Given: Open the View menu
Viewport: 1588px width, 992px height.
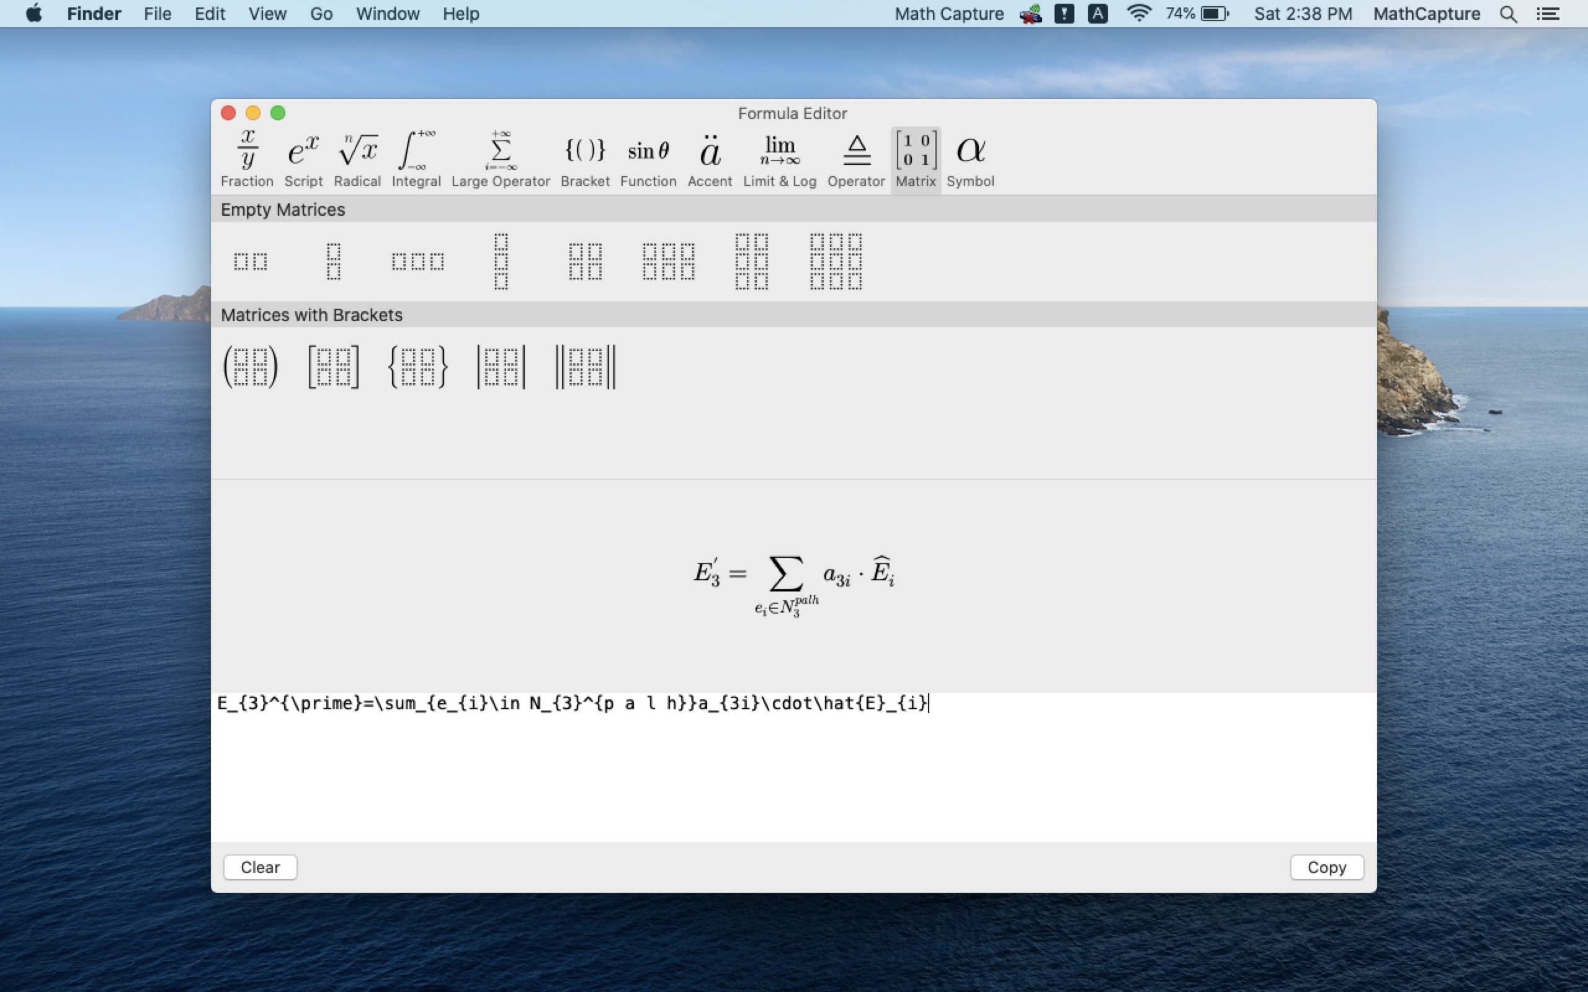Looking at the screenshot, I should pos(267,14).
